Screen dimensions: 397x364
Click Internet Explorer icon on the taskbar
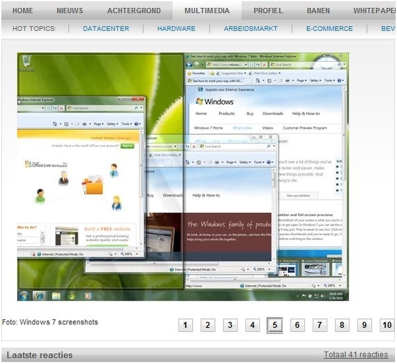tap(39, 295)
